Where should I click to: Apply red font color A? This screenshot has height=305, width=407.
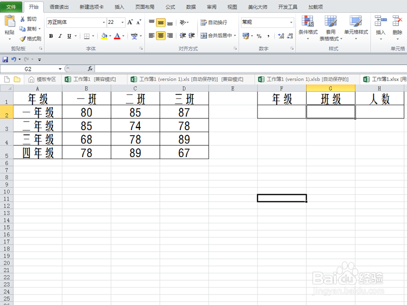(x=118, y=36)
